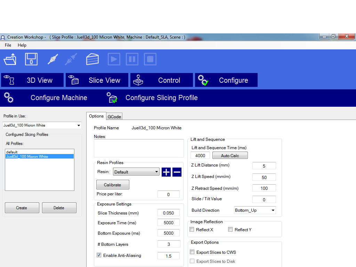This screenshot has height=267, width=356.
Task: Remove resin profile with minus icon
Action: 177,172
